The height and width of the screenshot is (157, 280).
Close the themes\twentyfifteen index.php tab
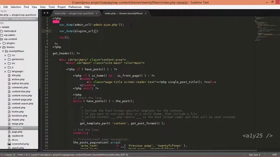[x=146, y=14]
